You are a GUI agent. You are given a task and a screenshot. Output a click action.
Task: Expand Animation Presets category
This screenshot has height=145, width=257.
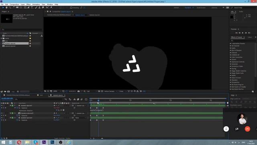[230, 43]
